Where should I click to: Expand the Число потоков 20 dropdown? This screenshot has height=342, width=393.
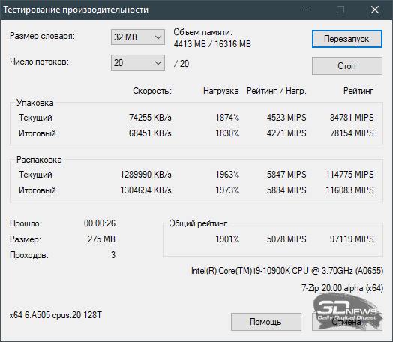coord(138,63)
